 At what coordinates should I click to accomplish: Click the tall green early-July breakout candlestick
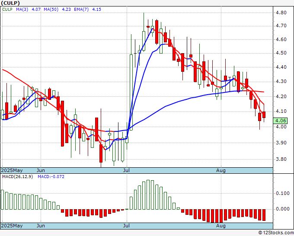click(131, 92)
